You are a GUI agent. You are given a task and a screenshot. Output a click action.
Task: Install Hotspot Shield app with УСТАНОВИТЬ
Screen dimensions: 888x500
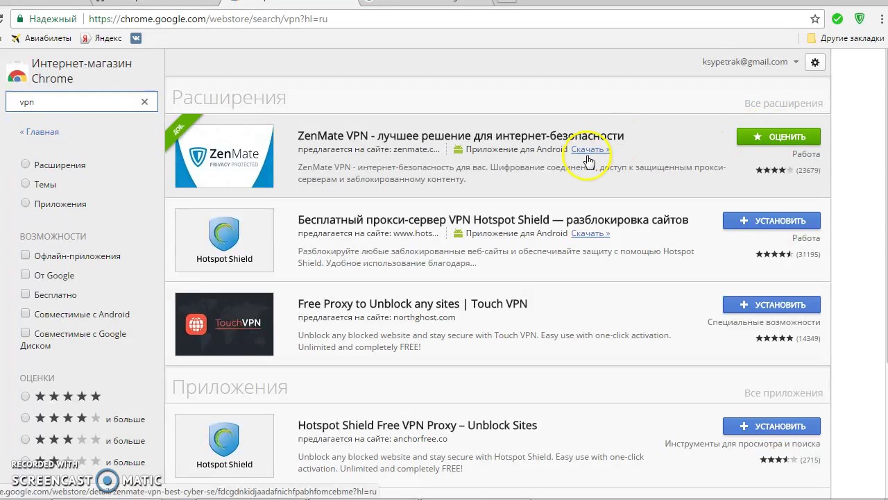771,426
